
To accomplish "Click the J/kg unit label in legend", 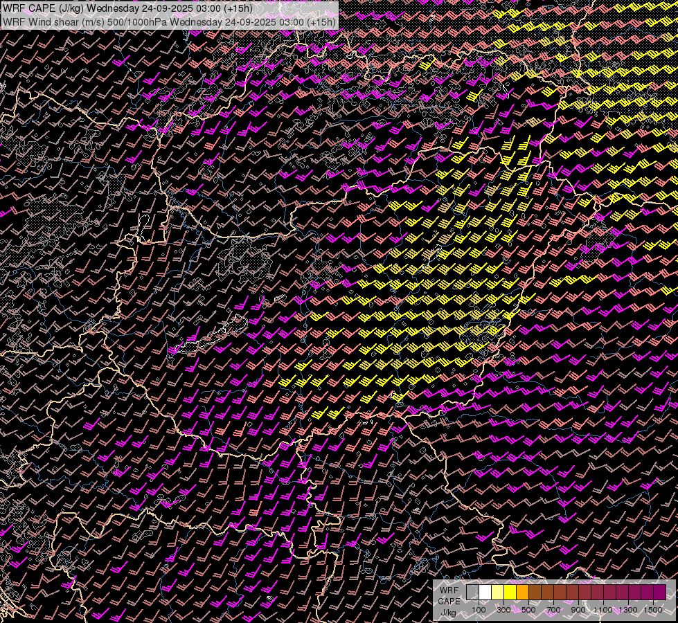I will (449, 612).
